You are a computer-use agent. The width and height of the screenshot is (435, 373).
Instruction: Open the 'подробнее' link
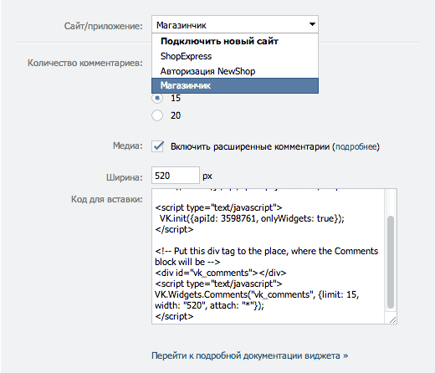(x=356, y=146)
